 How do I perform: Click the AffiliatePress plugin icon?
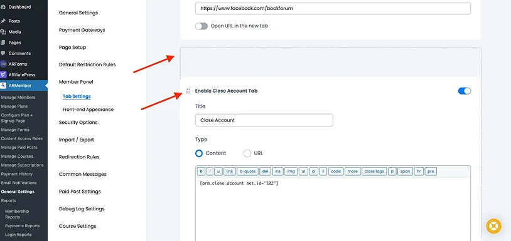click(x=4, y=74)
